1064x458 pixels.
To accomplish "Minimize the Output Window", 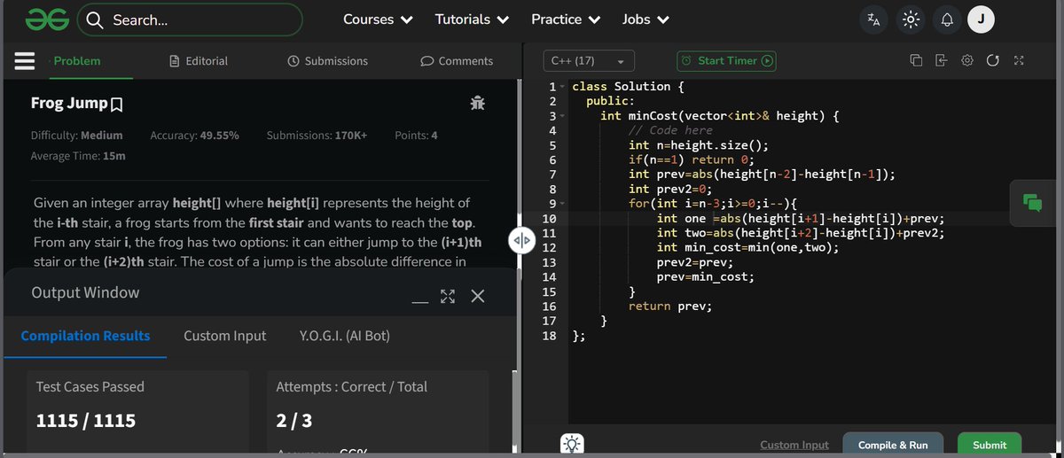I will coord(420,301).
